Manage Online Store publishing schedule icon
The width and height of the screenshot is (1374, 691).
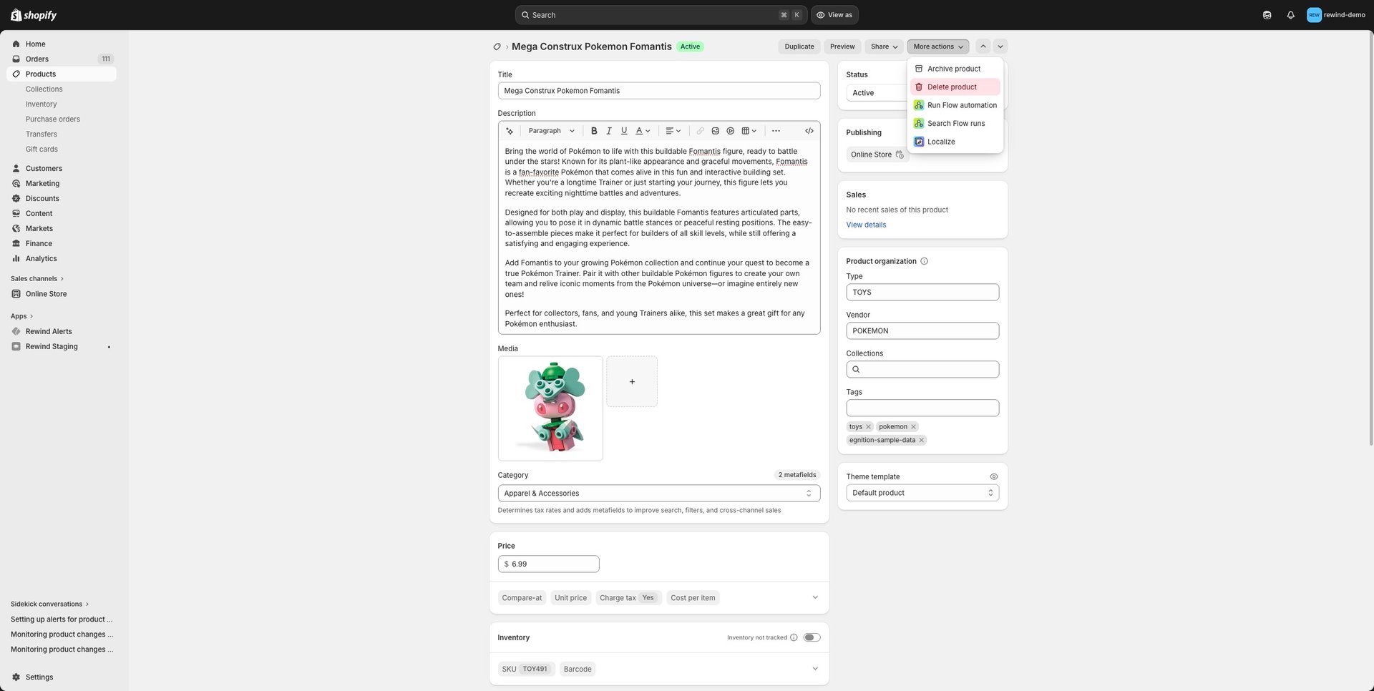[900, 155]
